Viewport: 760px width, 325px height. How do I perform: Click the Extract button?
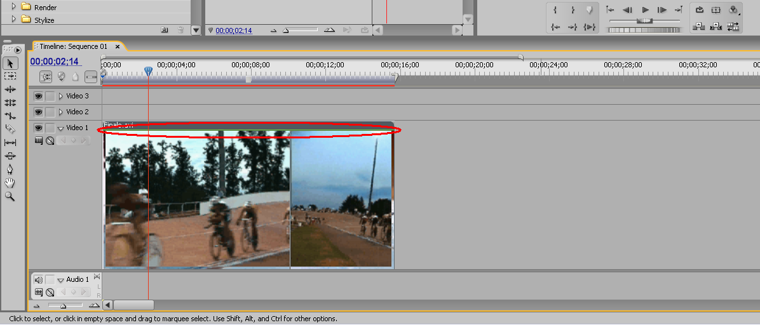[716, 27]
